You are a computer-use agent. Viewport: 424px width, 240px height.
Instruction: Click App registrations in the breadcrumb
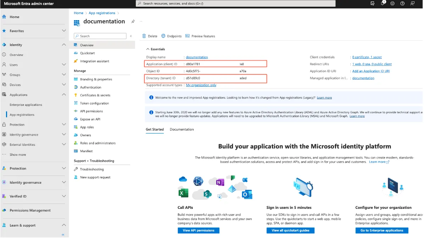point(102,13)
